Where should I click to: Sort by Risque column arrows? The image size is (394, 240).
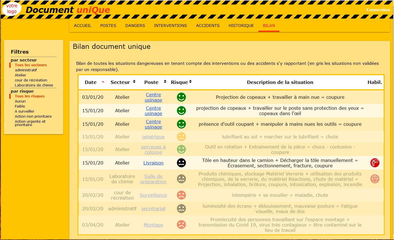(190, 82)
